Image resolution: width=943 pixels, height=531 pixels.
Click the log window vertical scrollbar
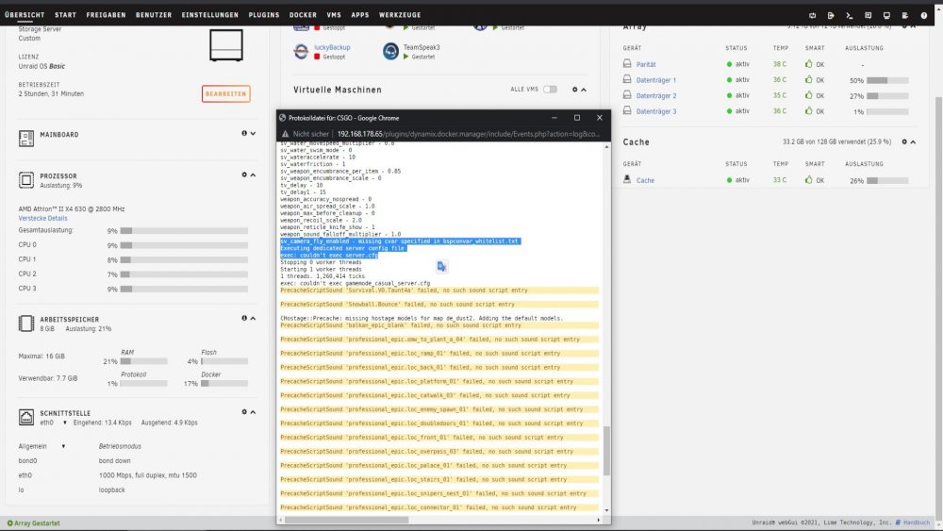click(x=606, y=451)
